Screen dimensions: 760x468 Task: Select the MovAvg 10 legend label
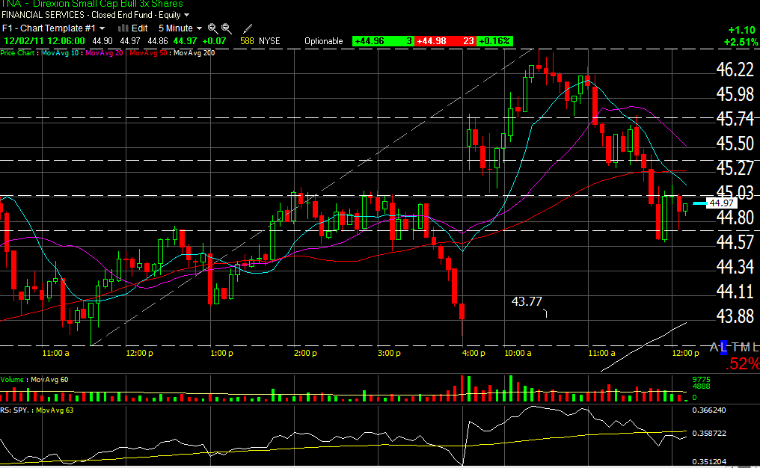tap(61, 53)
